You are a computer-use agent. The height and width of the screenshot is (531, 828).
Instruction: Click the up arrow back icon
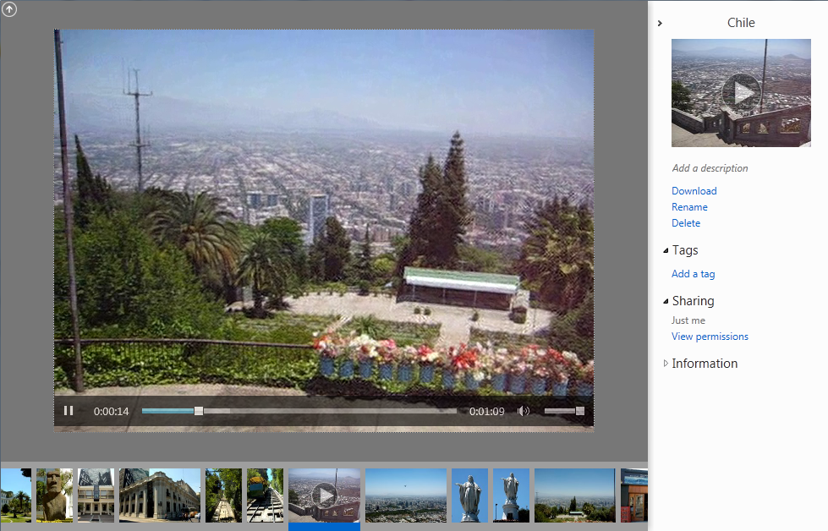point(9,9)
